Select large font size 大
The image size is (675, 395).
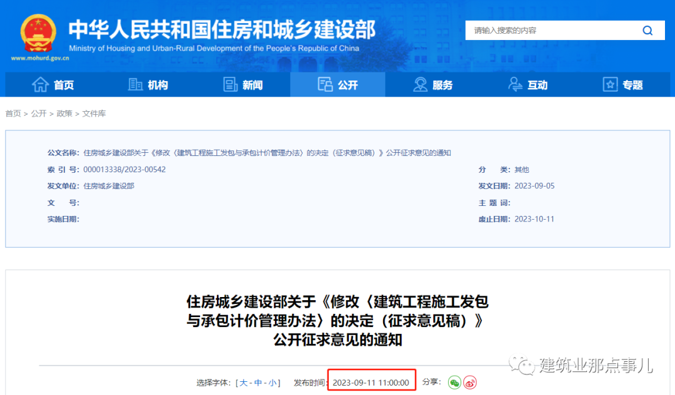point(244,383)
